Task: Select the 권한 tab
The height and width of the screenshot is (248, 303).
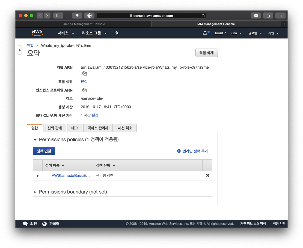Action: [35, 128]
